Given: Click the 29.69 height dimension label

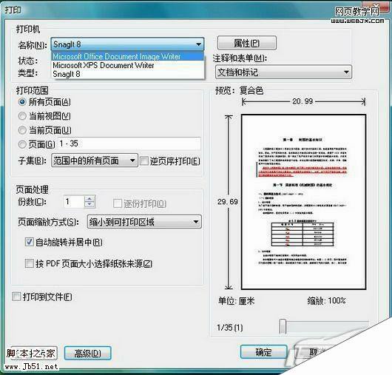Looking at the screenshot, I should pyautogui.click(x=228, y=202).
